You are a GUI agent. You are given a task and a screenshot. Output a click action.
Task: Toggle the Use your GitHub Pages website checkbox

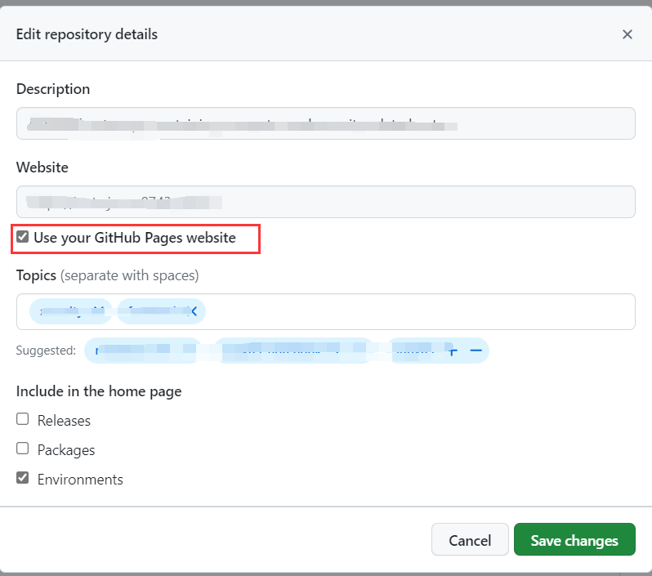(23, 238)
